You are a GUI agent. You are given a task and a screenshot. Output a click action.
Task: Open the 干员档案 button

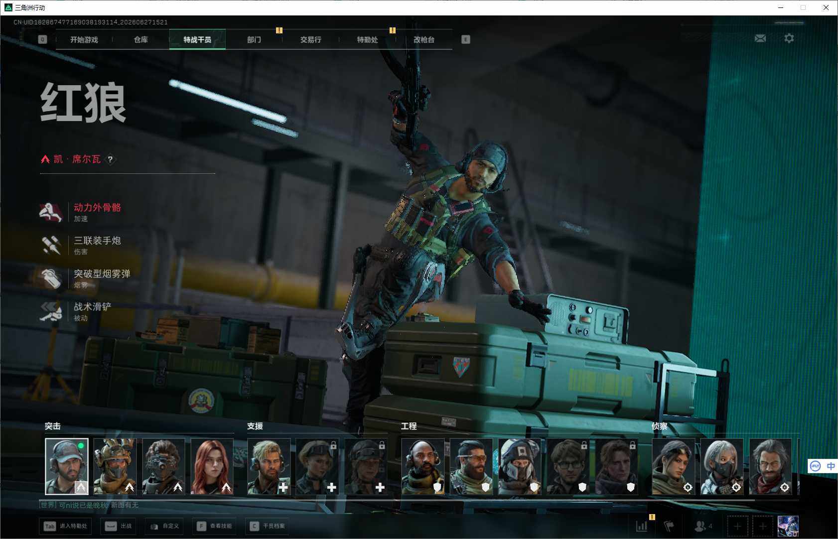268,526
